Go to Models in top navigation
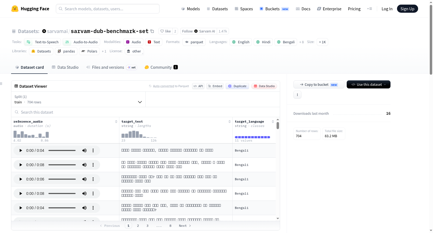This screenshot has width=433, height=233. pos(191,9)
